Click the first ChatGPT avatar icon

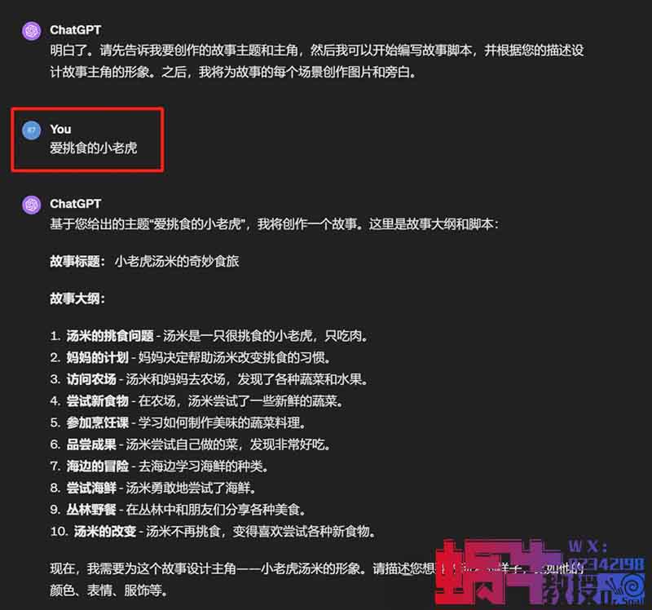32,31
